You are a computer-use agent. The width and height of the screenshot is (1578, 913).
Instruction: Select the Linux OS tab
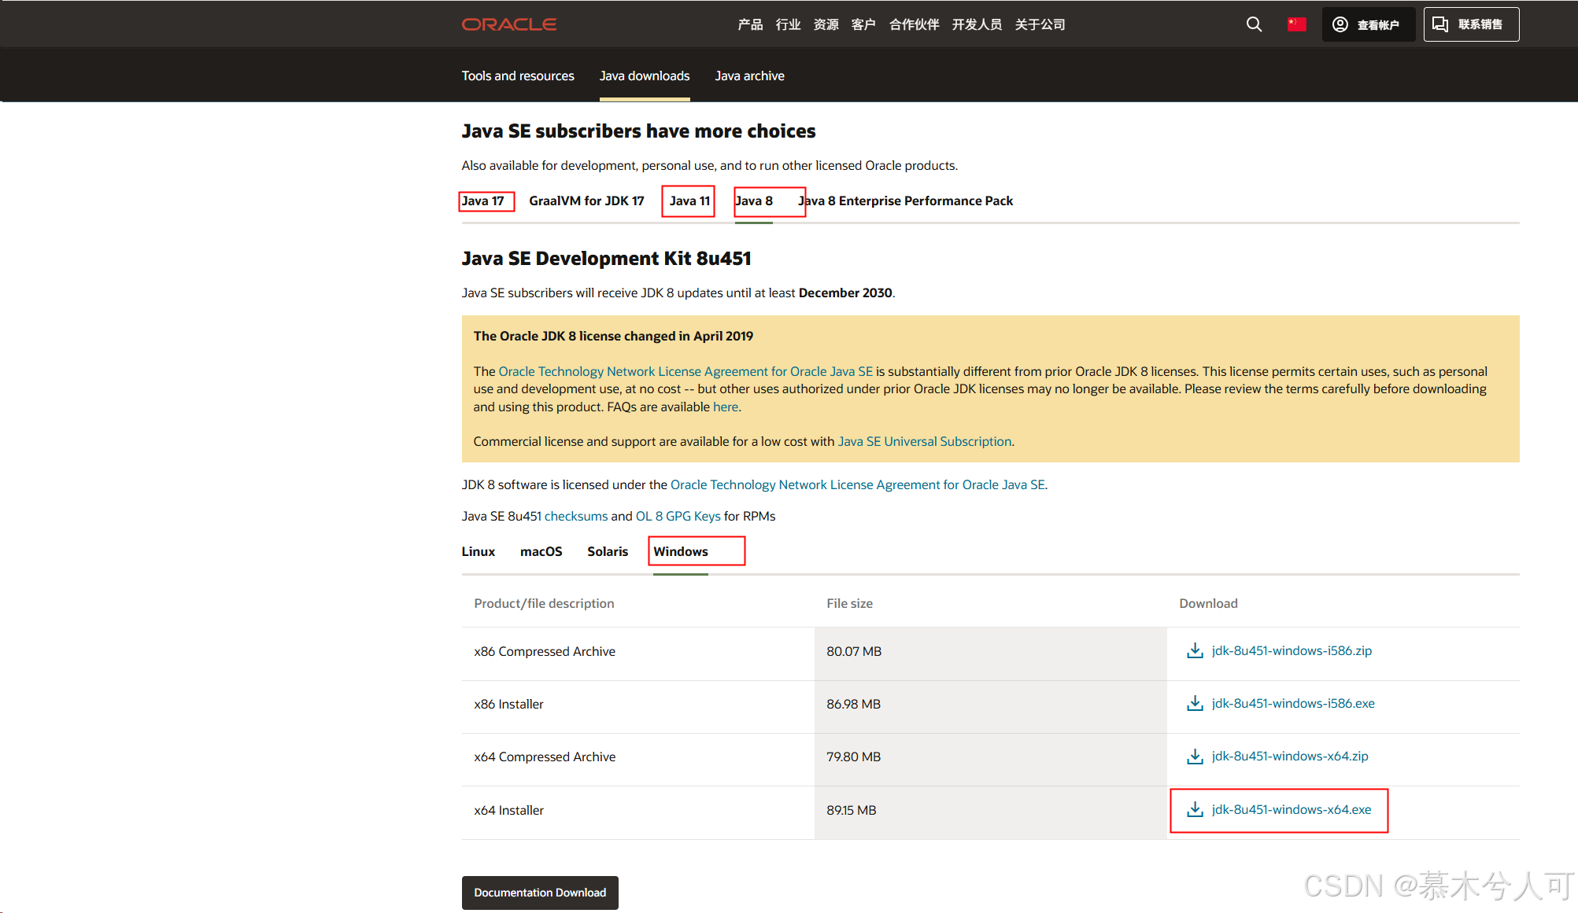(478, 551)
